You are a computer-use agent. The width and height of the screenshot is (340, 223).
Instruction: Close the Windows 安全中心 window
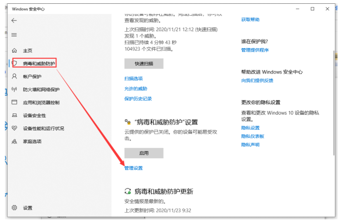click(x=327, y=9)
